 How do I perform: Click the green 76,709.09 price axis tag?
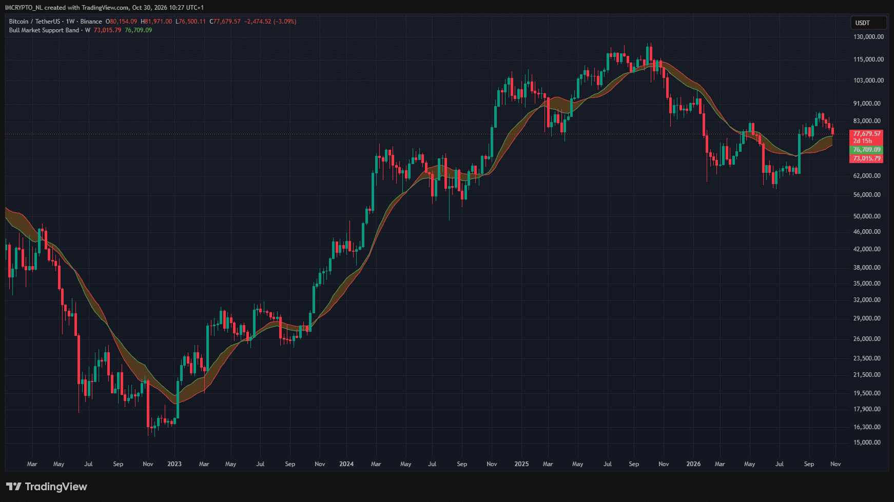pos(866,150)
